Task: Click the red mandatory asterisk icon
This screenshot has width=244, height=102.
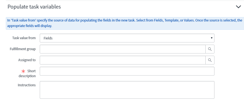Action: [23, 71]
